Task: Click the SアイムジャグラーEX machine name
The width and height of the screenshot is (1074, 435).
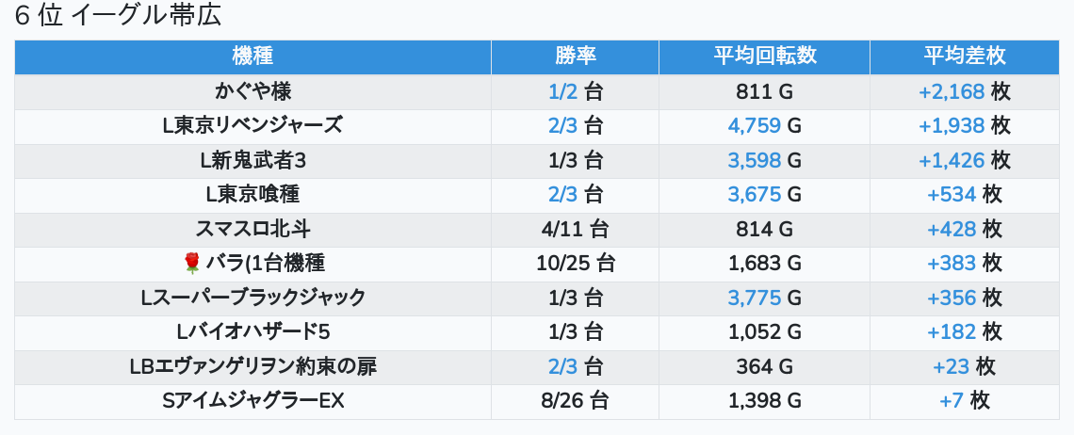Action: [x=252, y=401]
